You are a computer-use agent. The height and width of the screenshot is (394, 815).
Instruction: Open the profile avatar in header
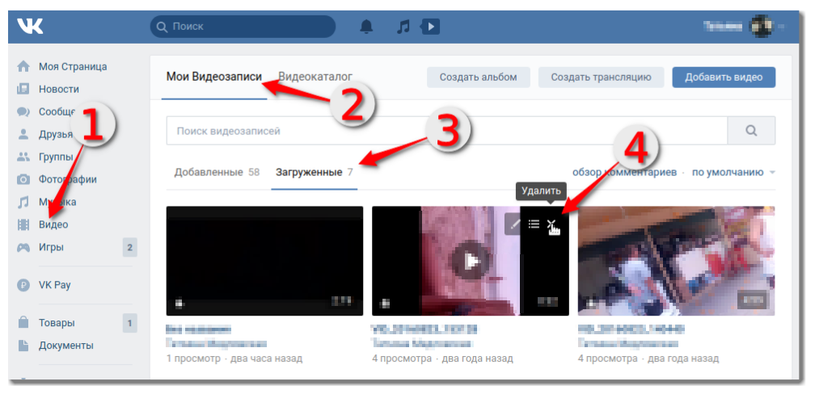[x=760, y=27]
